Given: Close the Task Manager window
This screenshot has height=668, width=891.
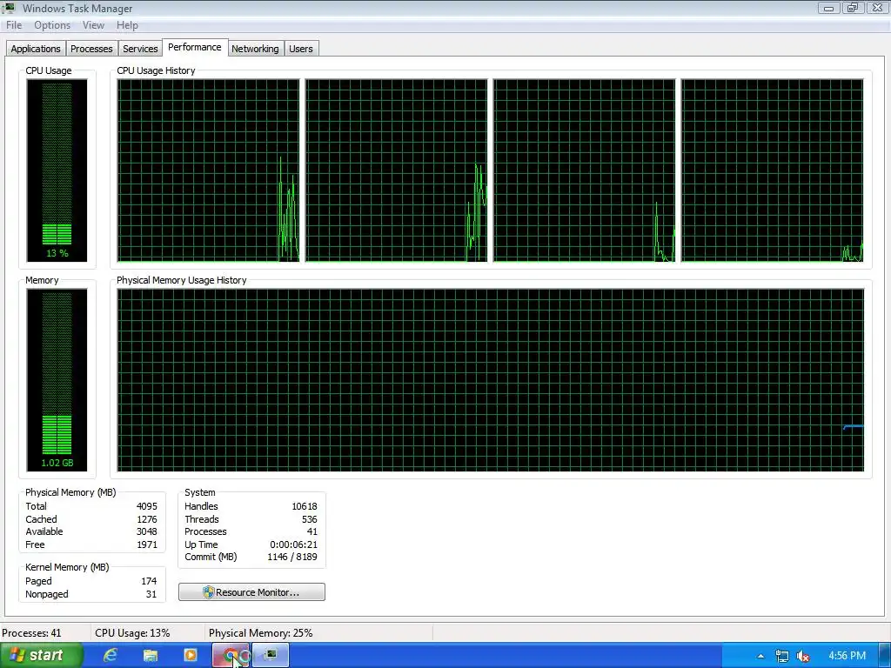Looking at the screenshot, I should click(x=877, y=8).
